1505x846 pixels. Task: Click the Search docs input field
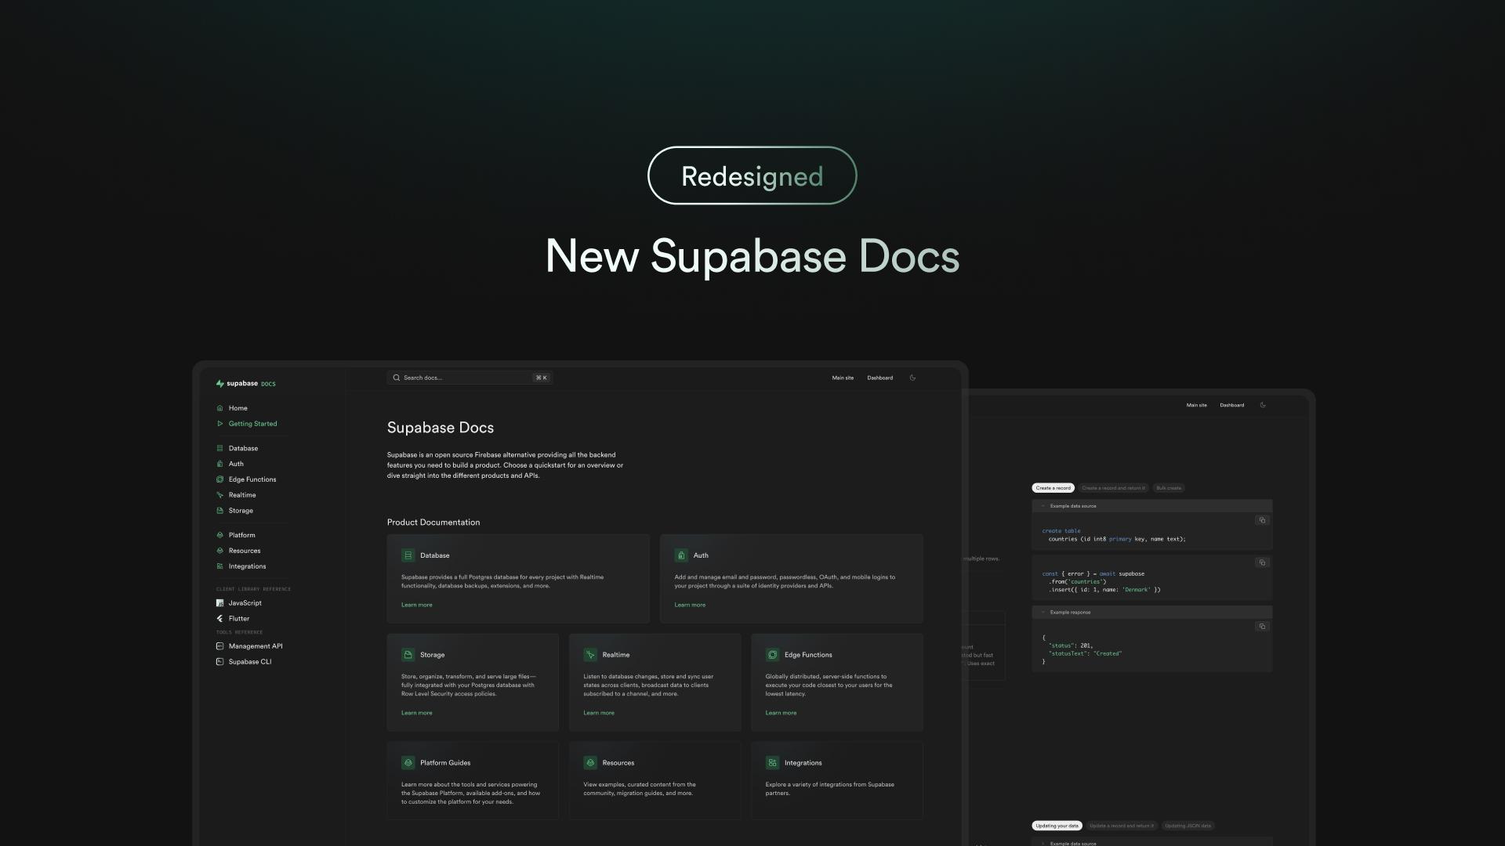pyautogui.click(x=470, y=378)
